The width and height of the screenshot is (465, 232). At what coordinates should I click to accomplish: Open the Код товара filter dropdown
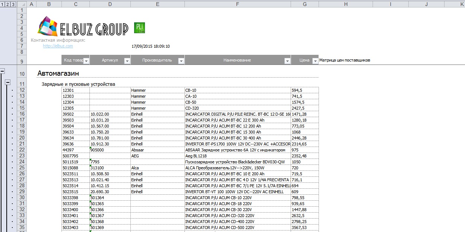[x=86, y=60]
